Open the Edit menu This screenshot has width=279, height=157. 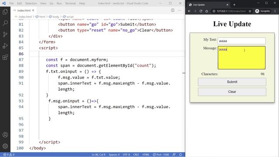tap(19, 3)
